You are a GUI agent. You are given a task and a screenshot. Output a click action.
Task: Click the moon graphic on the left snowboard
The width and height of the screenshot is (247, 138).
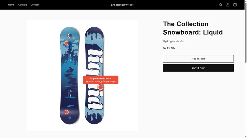(70, 36)
